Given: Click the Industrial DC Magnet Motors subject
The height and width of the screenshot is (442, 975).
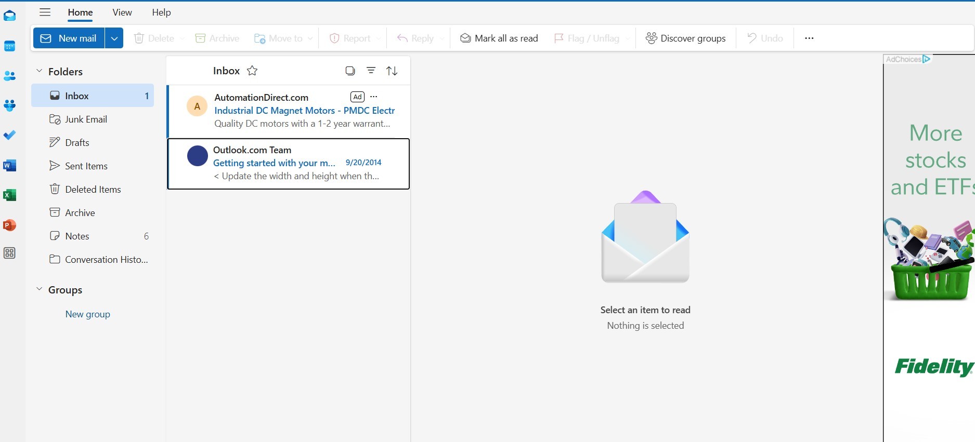Looking at the screenshot, I should click(305, 110).
